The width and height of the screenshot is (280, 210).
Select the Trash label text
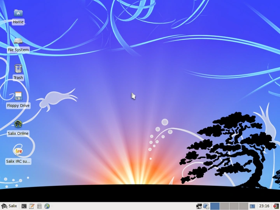tap(18, 78)
